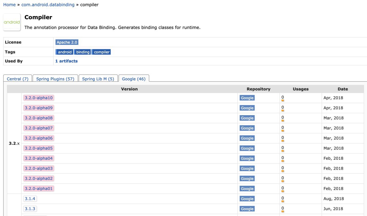Click the Google repository badge for 3.2.0-alpha04
367x216 pixels.
[x=247, y=159]
